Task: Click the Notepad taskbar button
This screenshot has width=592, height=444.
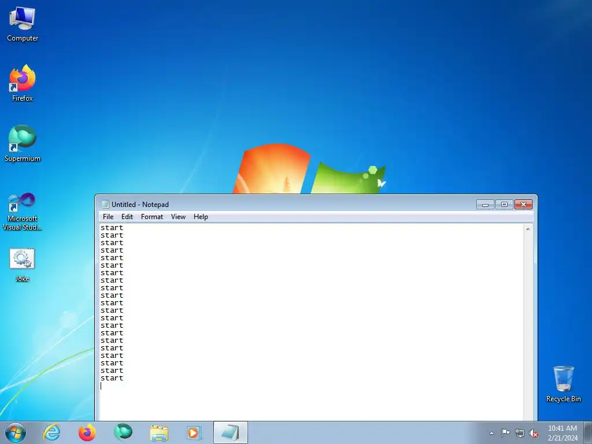Action: pyautogui.click(x=231, y=432)
